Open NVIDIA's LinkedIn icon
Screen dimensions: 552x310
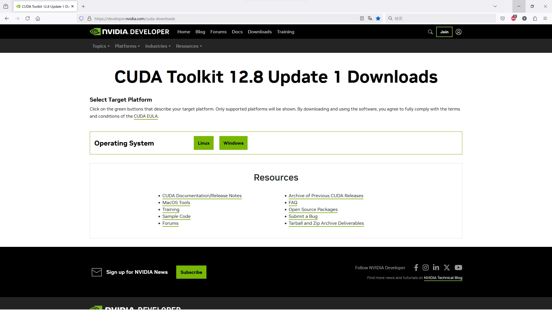(x=436, y=268)
